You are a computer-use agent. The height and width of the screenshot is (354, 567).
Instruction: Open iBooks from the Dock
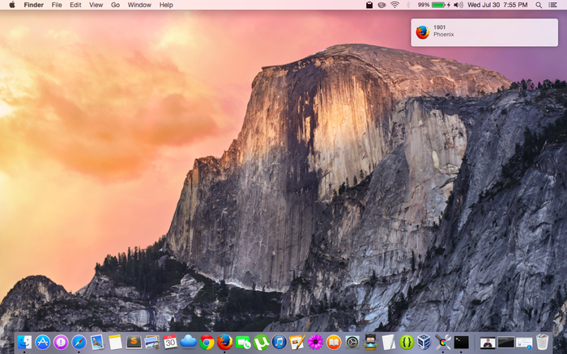(x=334, y=342)
